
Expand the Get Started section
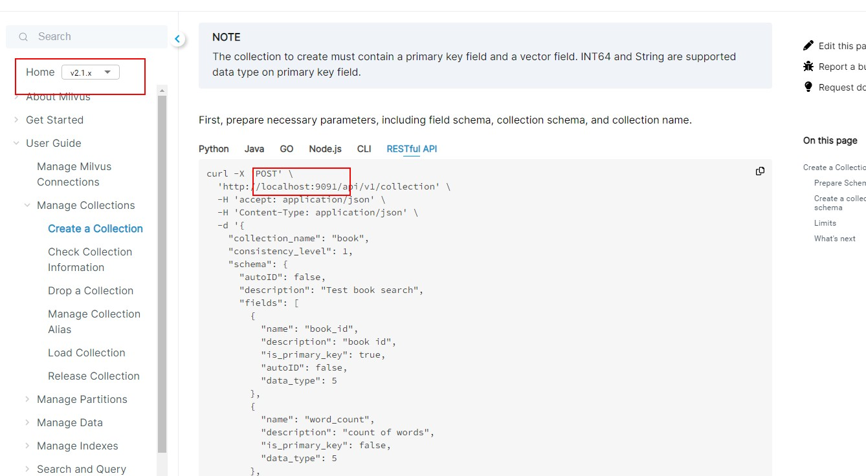(x=16, y=120)
